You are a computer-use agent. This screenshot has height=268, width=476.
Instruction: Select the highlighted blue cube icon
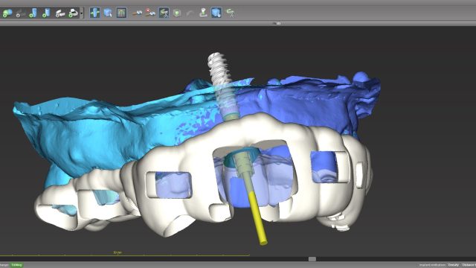(x=216, y=13)
